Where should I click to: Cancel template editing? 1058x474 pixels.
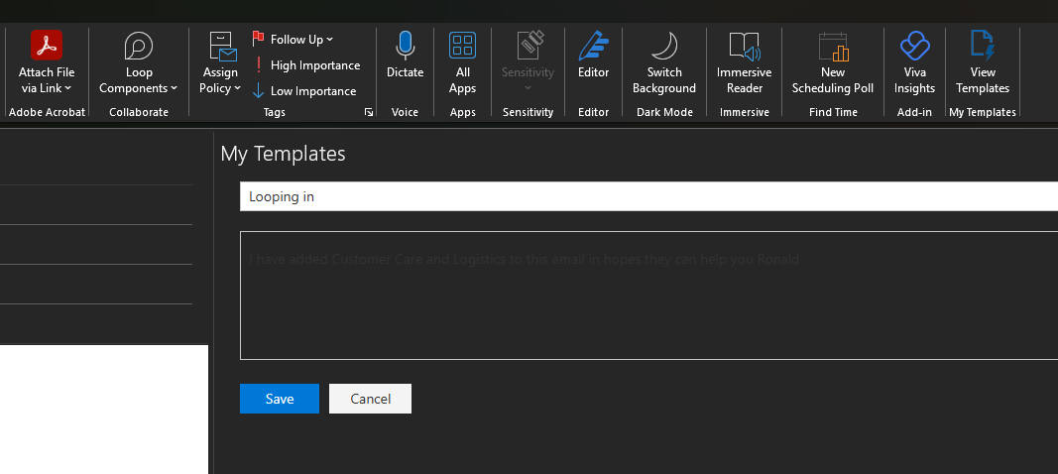tap(371, 399)
